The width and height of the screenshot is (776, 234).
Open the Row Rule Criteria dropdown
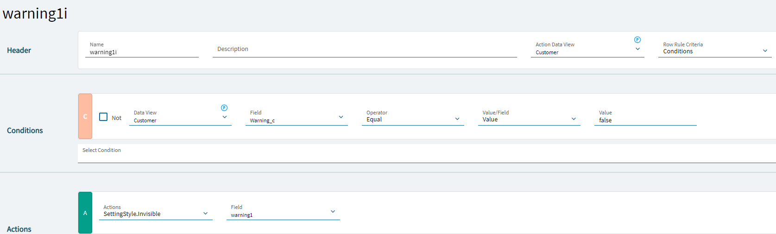pyautogui.click(x=765, y=51)
